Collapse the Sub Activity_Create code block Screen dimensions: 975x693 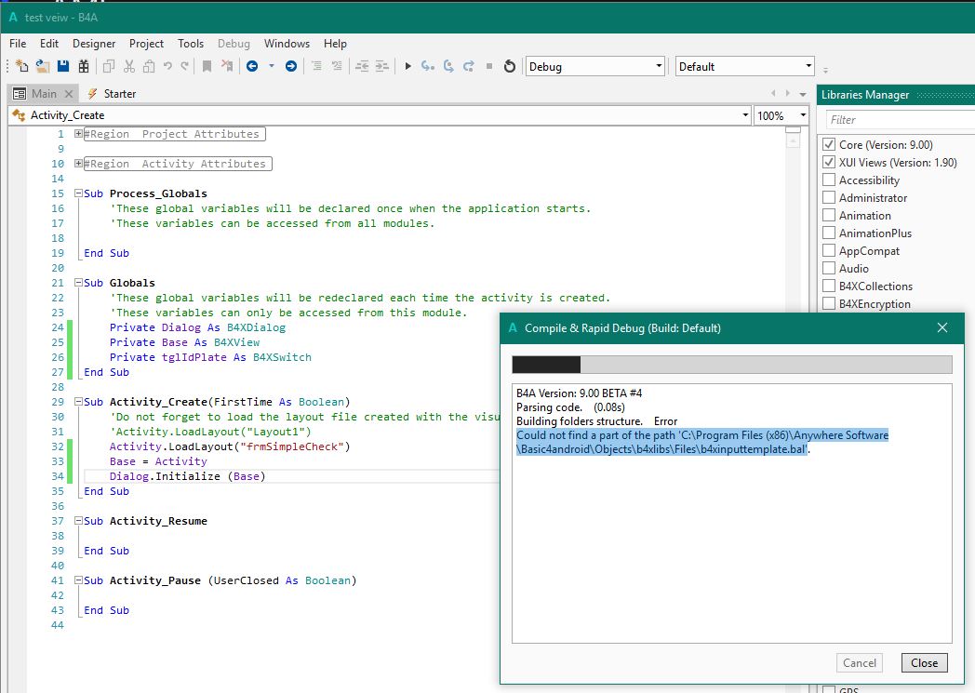(x=78, y=402)
